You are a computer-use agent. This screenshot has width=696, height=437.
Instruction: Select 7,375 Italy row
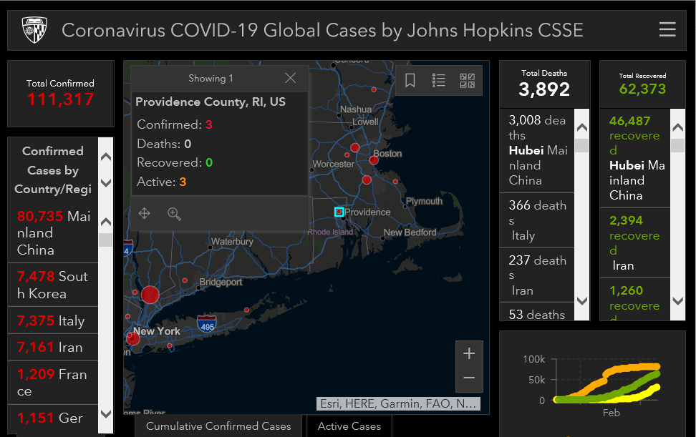click(x=53, y=320)
